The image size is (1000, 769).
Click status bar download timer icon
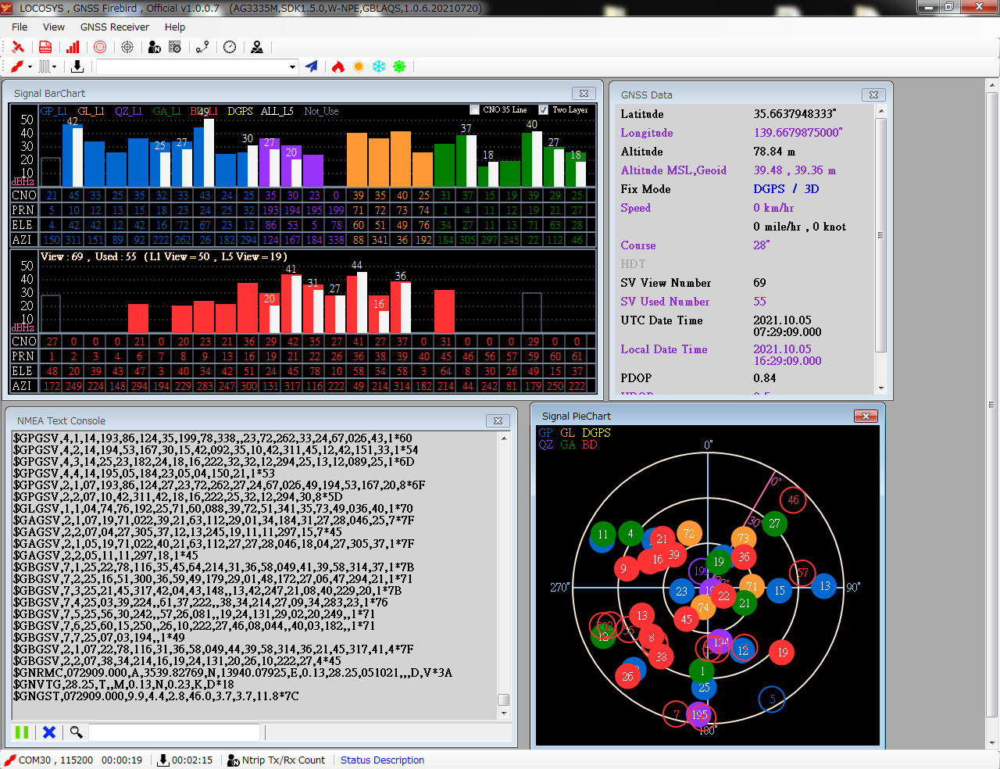[x=163, y=760]
